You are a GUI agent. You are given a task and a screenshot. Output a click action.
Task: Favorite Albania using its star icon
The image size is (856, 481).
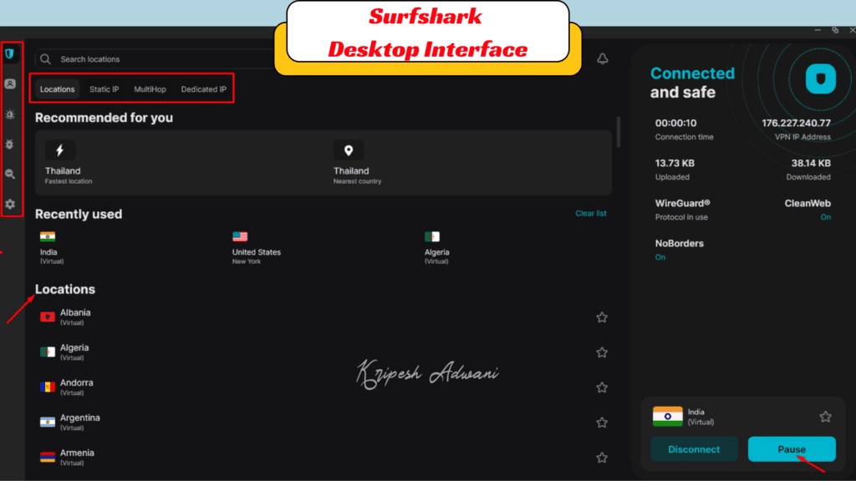pos(602,317)
